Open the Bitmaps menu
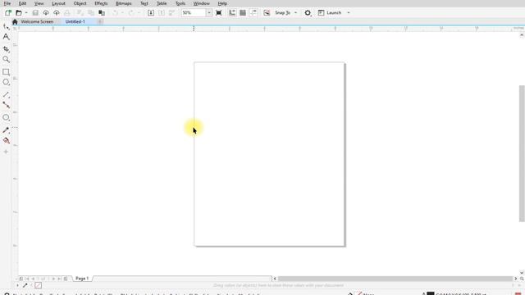This screenshot has height=295, width=525. pos(124,3)
